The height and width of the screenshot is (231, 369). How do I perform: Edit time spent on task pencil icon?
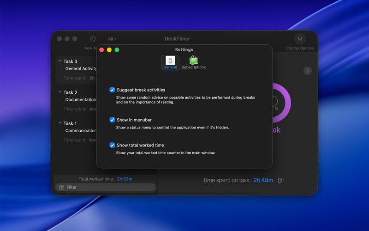(280, 180)
